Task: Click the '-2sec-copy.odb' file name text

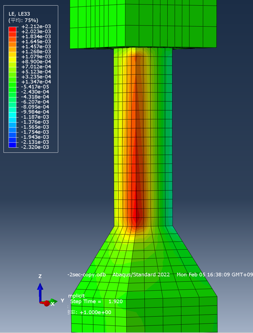Action: point(87,275)
